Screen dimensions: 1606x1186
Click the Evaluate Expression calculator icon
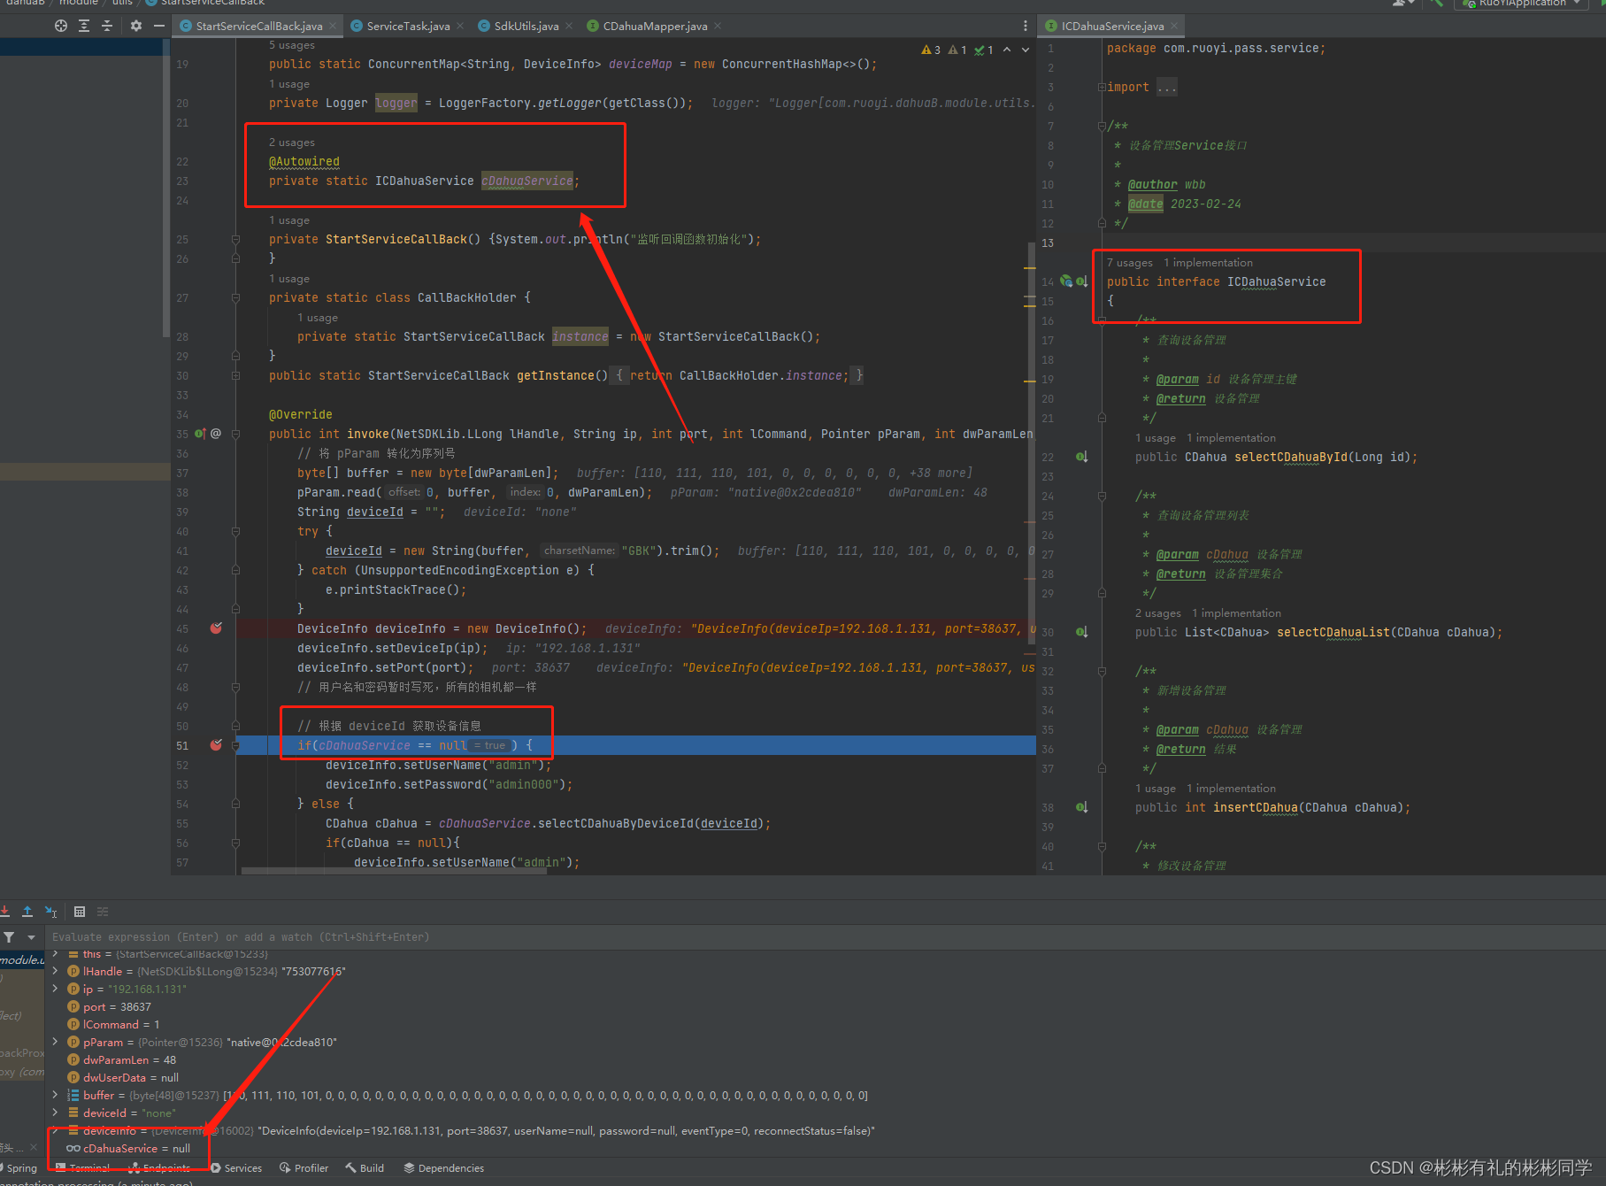click(80, 912)
